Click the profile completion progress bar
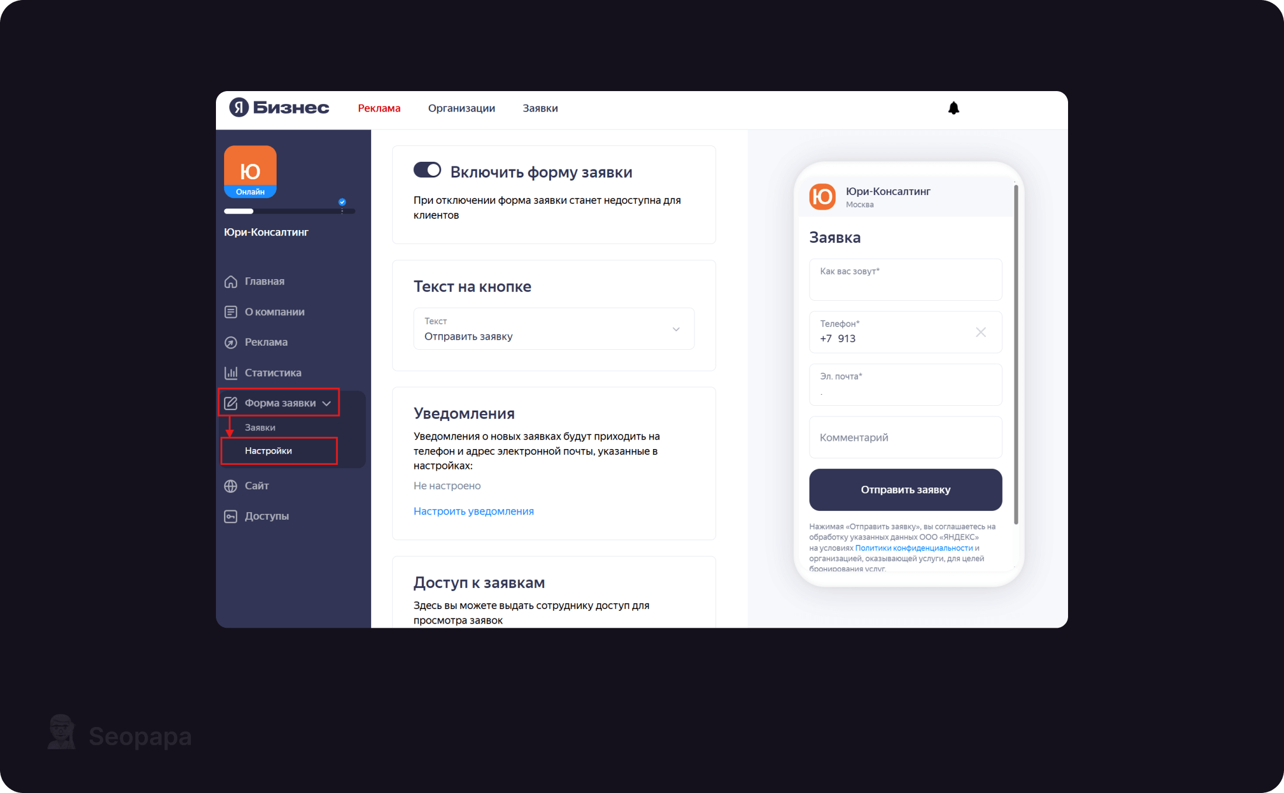 pos(289,211)
